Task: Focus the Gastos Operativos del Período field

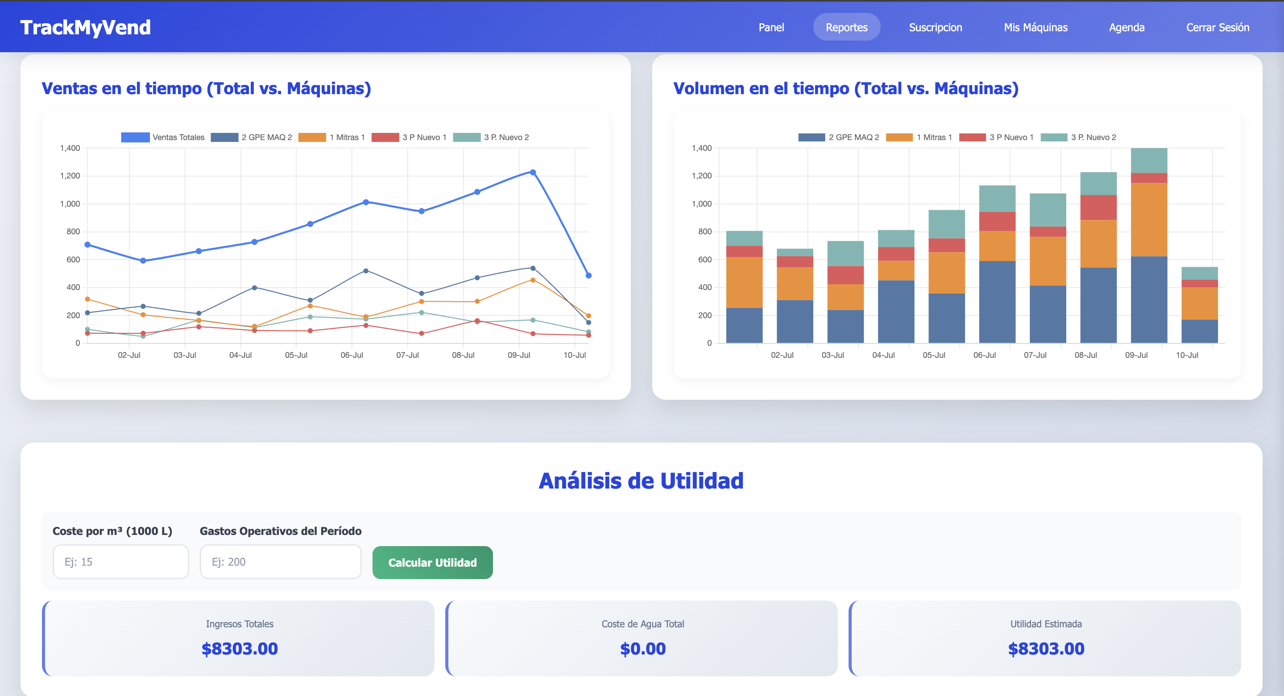Action: pyautogui.click(x=281, y=562)
